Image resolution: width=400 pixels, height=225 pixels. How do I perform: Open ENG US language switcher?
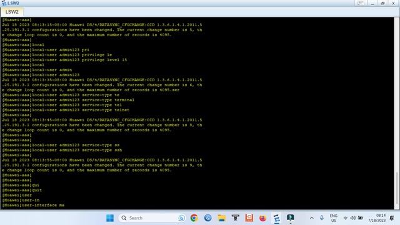(333, 218)
